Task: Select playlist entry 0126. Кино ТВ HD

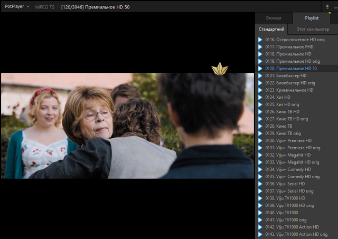Action: click(x=297, y=112)
